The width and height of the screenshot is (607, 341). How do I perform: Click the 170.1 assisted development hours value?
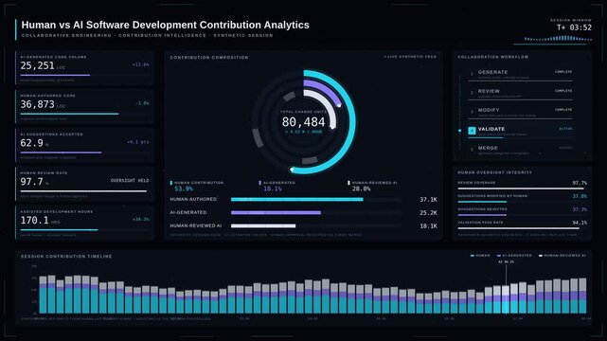(x=34, y=221)
